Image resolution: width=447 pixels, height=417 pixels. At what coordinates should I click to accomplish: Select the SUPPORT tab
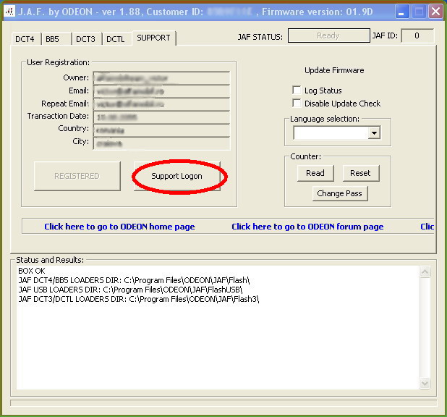[x=153, y=38]
